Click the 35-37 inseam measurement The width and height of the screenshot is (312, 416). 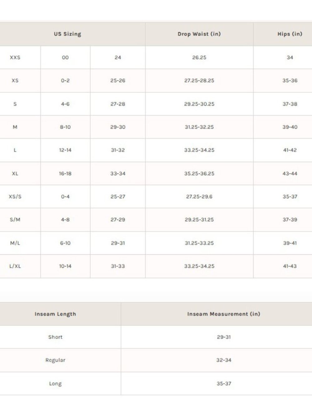(x=224, y=384)
